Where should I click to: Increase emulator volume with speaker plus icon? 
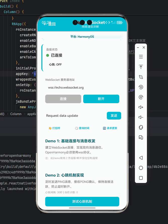[141, 107]
